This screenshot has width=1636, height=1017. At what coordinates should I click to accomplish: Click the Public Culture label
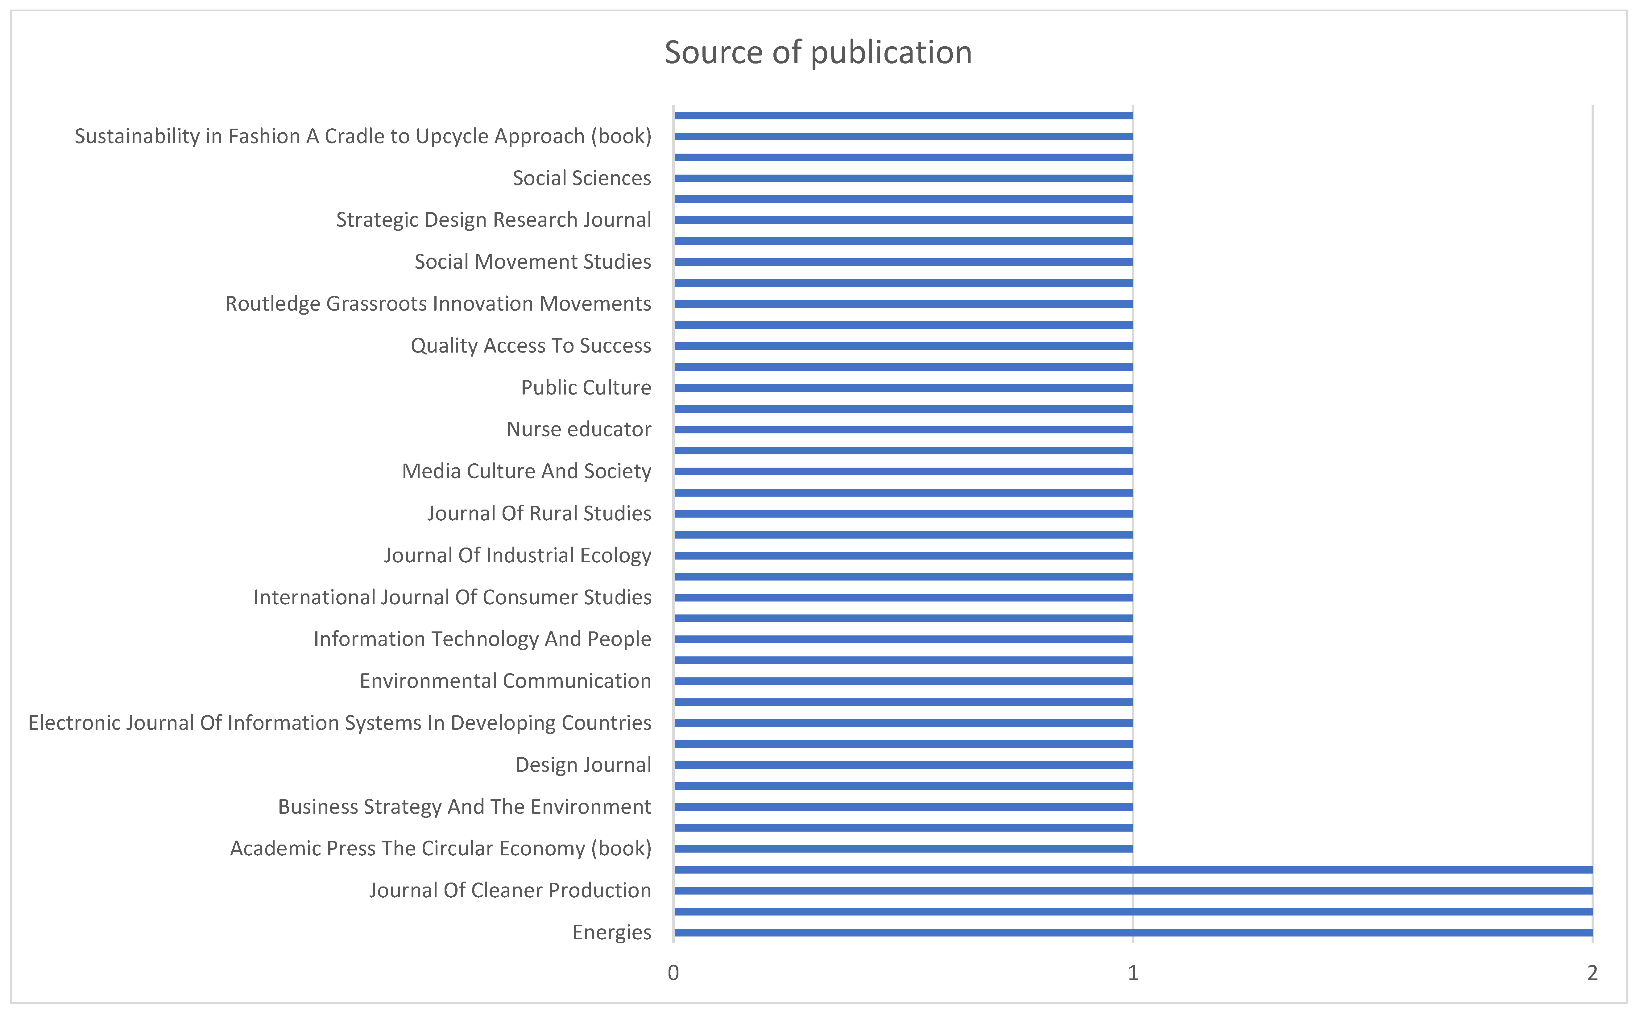click(x=586, y=387)
